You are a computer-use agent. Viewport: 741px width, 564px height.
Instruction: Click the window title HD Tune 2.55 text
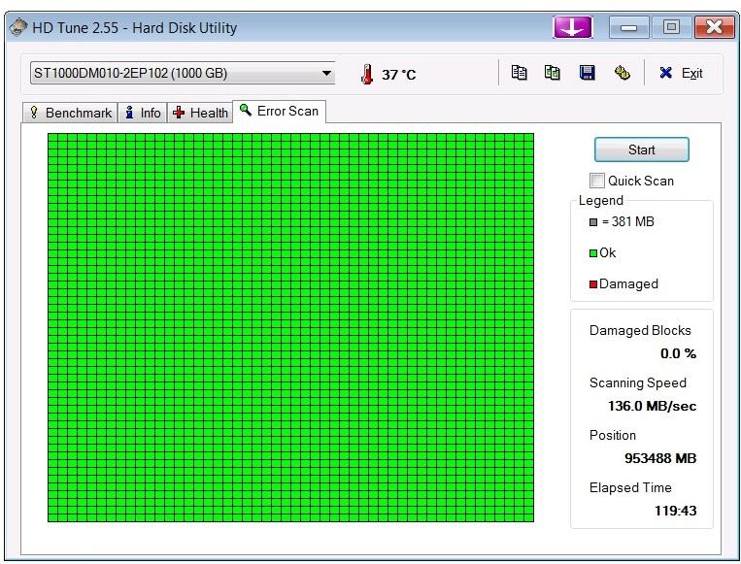(x=135, y=28)
